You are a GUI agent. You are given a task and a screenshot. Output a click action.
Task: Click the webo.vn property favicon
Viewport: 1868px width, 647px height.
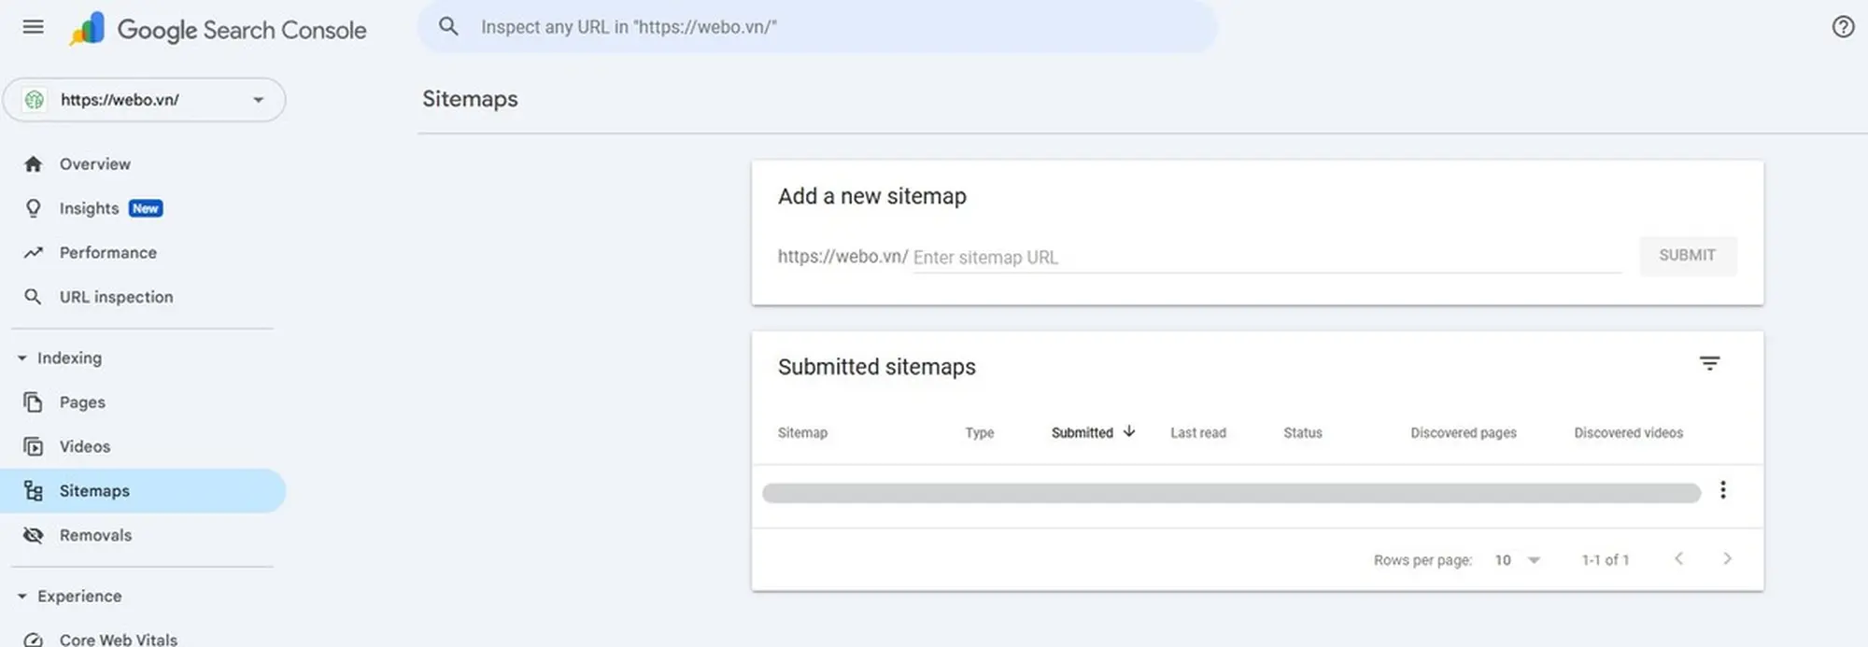35,100
